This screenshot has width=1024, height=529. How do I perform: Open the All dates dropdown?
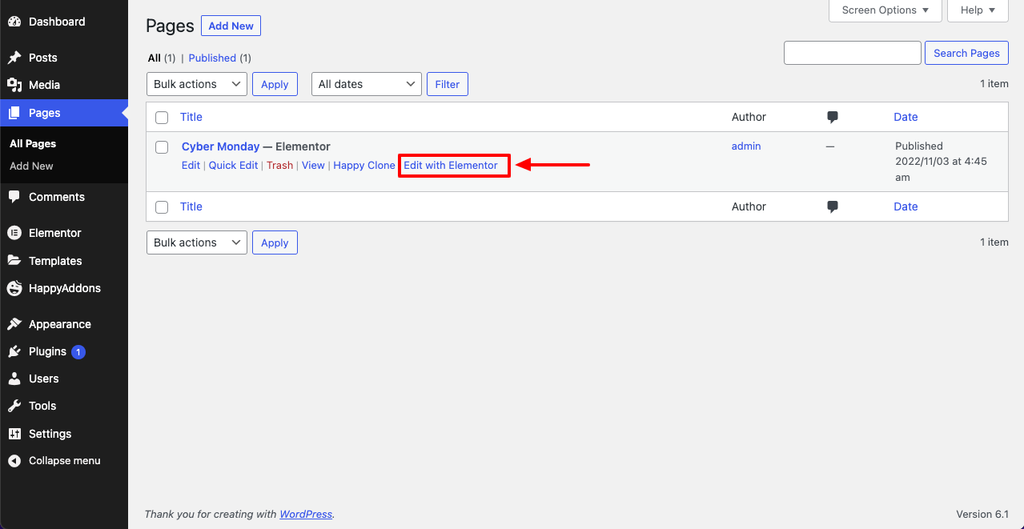[367, 84]
